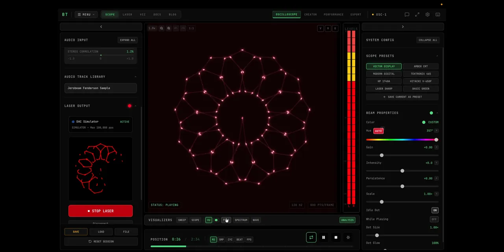Screen dimensions: 504x252
Task: Open the BLOG tab
Action: 172,15
